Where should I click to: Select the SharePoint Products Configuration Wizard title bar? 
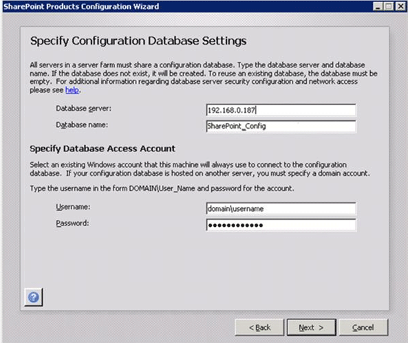pyautogui.click(x=187, y=6)
